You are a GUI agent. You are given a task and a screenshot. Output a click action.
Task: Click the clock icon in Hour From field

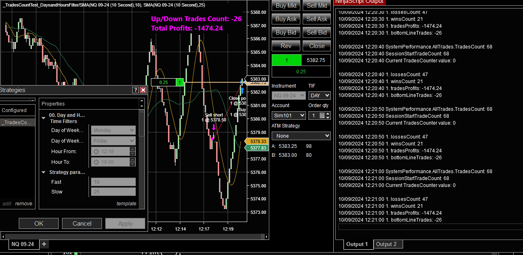click(x=97, y=151)
